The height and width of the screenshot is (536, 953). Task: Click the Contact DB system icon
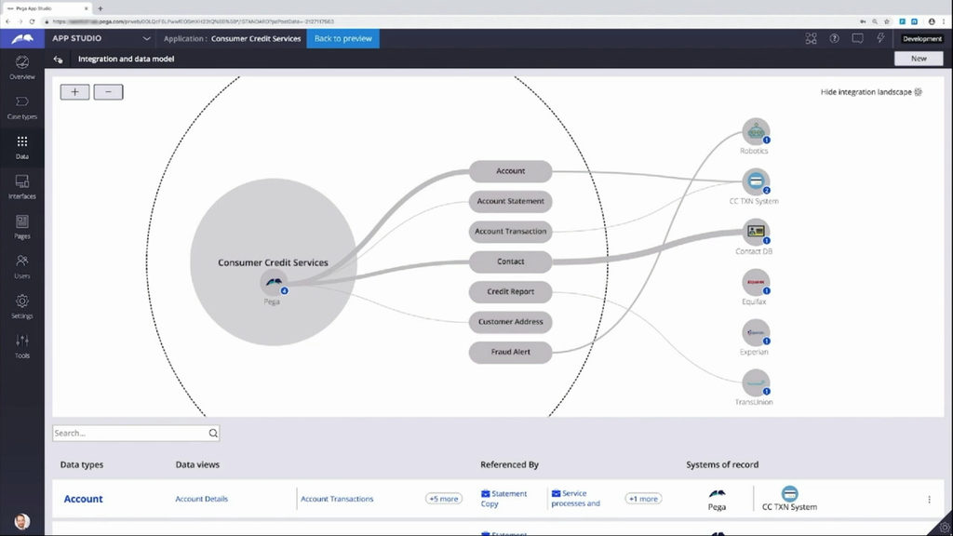pos(755,232)
